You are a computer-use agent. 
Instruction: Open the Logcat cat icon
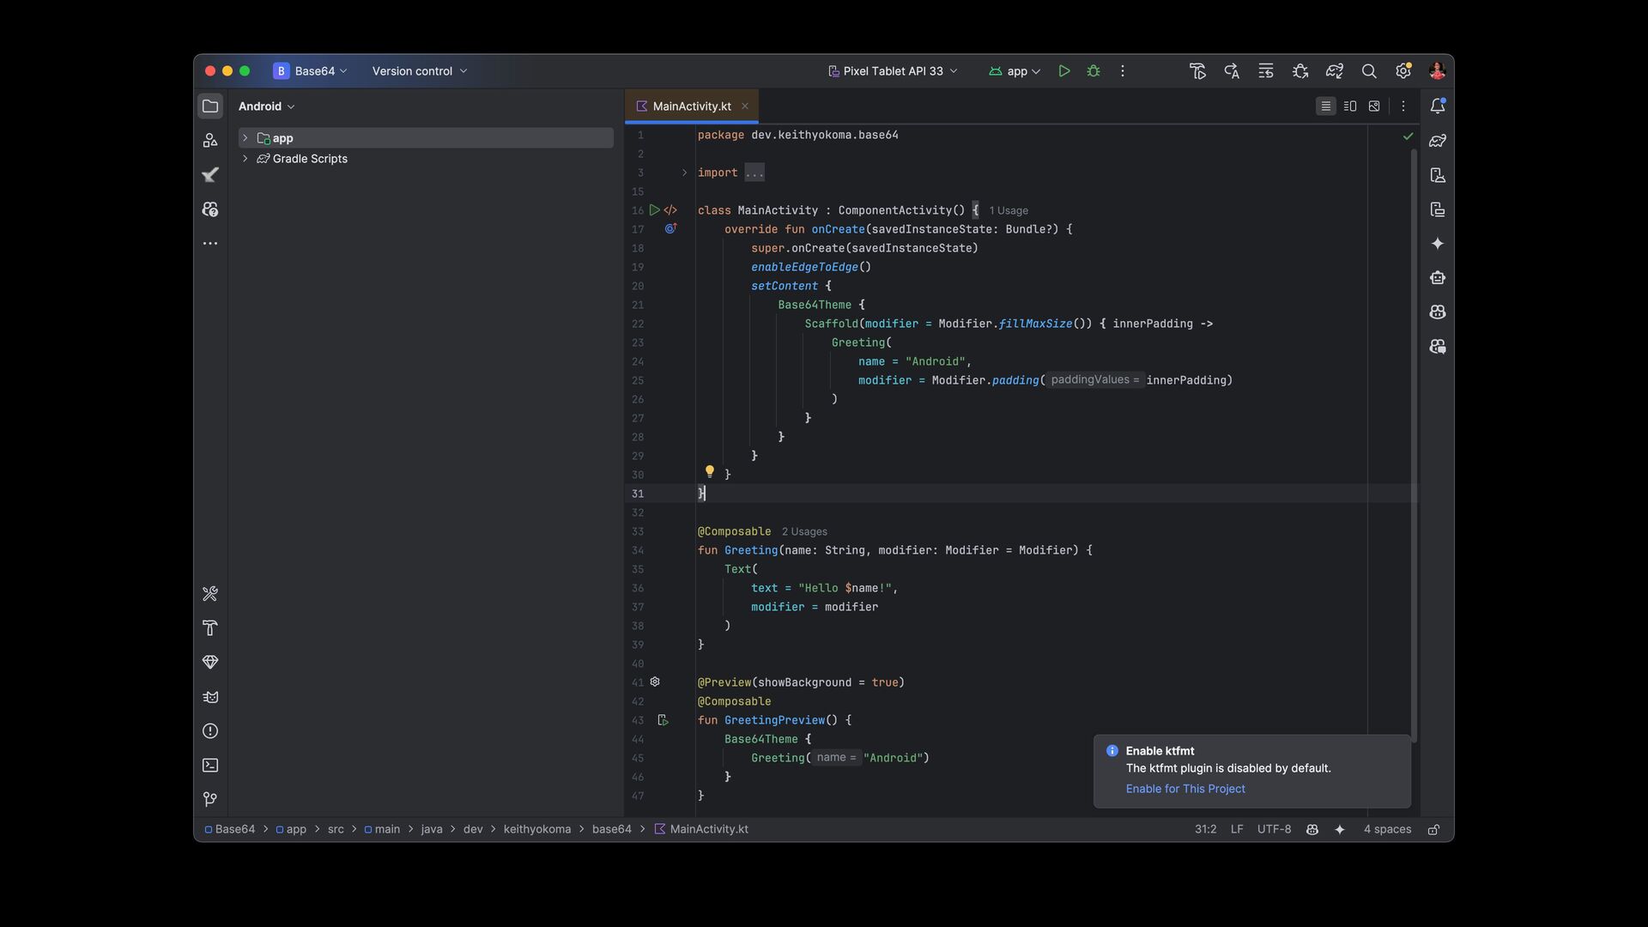tap(210, 697)
